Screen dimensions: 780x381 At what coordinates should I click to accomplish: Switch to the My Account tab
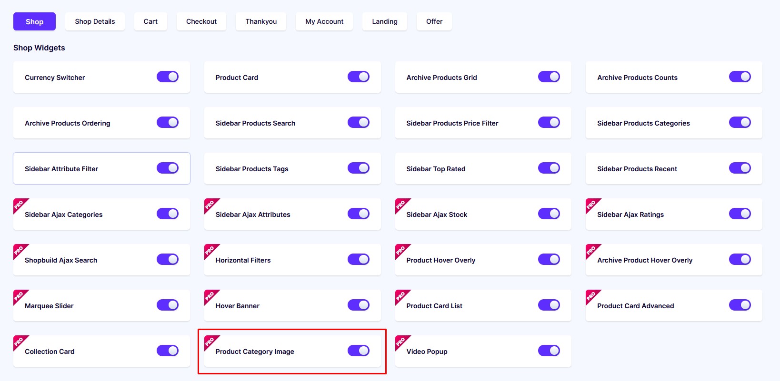324,21
